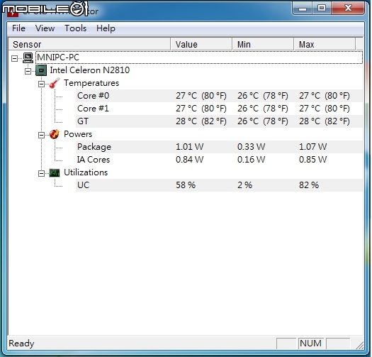Viewport: 372px width, 357px height.
Task: Click the IA Cores value 0.84 W
Action: pos(189,160)
